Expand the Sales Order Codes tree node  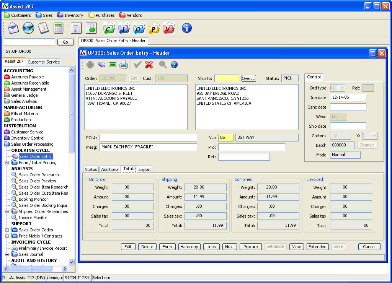(x=7, y=230)
